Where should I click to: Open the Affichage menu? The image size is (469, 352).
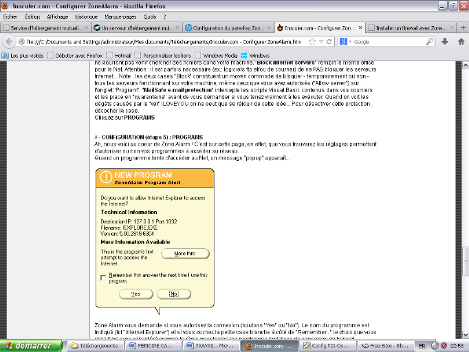pyautogui.click(x=58, y=16)
